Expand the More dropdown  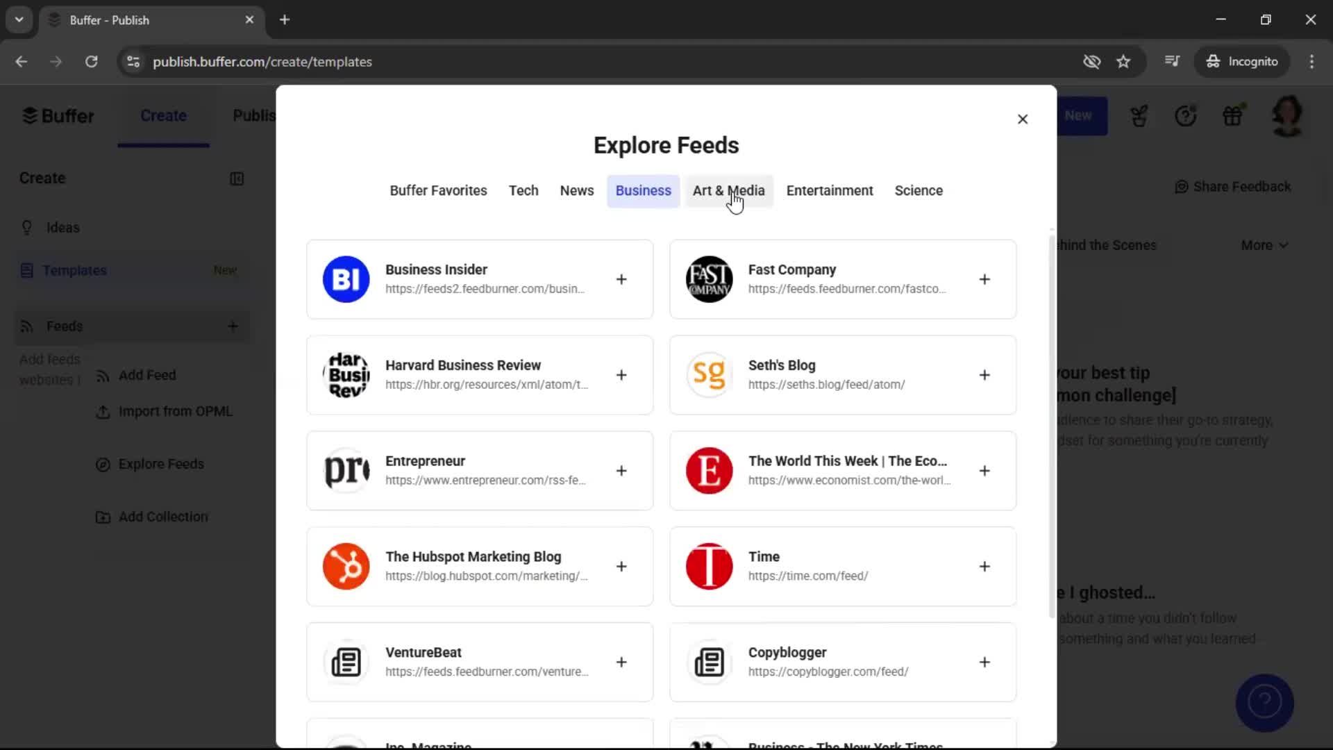[x=1264, y=245]
